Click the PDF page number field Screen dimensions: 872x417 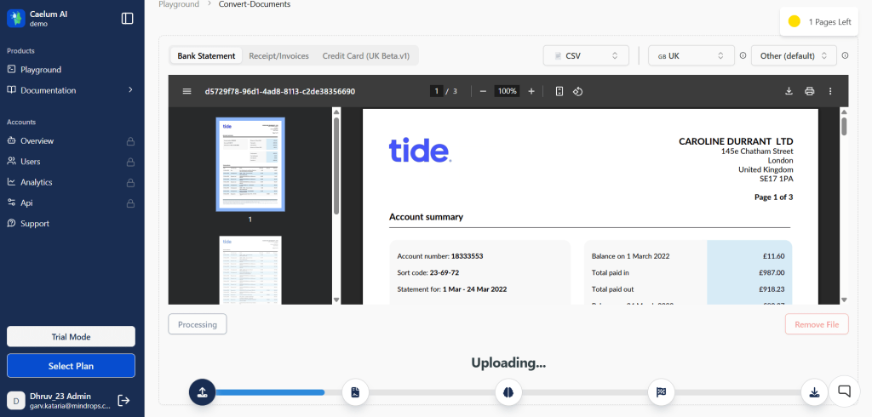[x=437, y=91]
